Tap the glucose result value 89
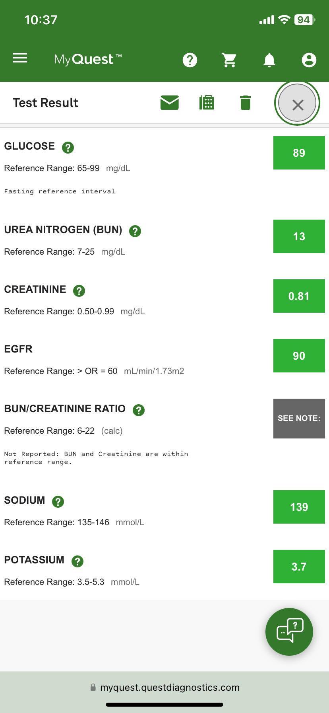The height and width of the screenshot is (713, 329). coord(299,153)
